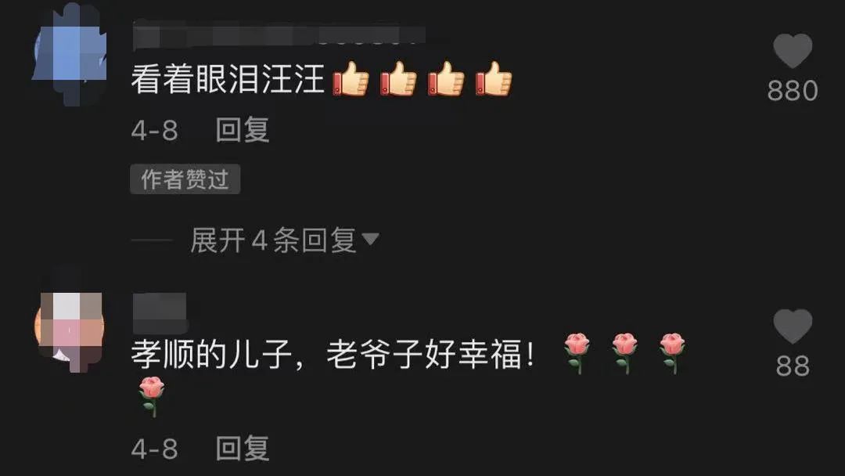This screenshot has width=845, height=476.
Task: Select the comment text 看着眼泪汪汪
Action: (x=228, y=79)
